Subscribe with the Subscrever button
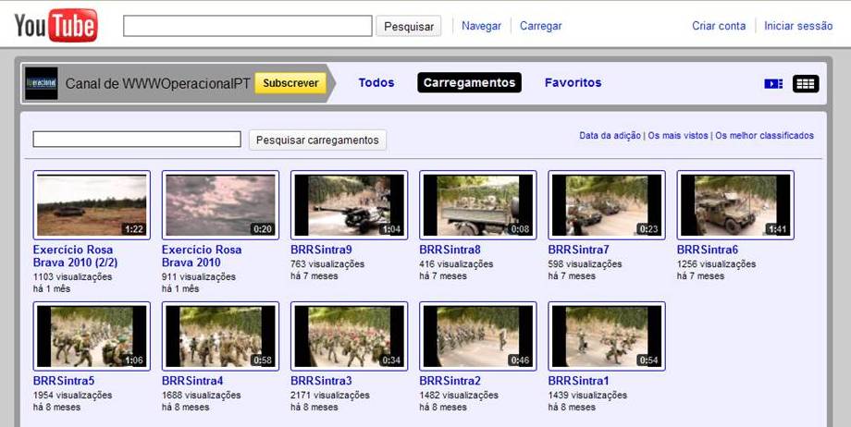 tap(290, 83)
